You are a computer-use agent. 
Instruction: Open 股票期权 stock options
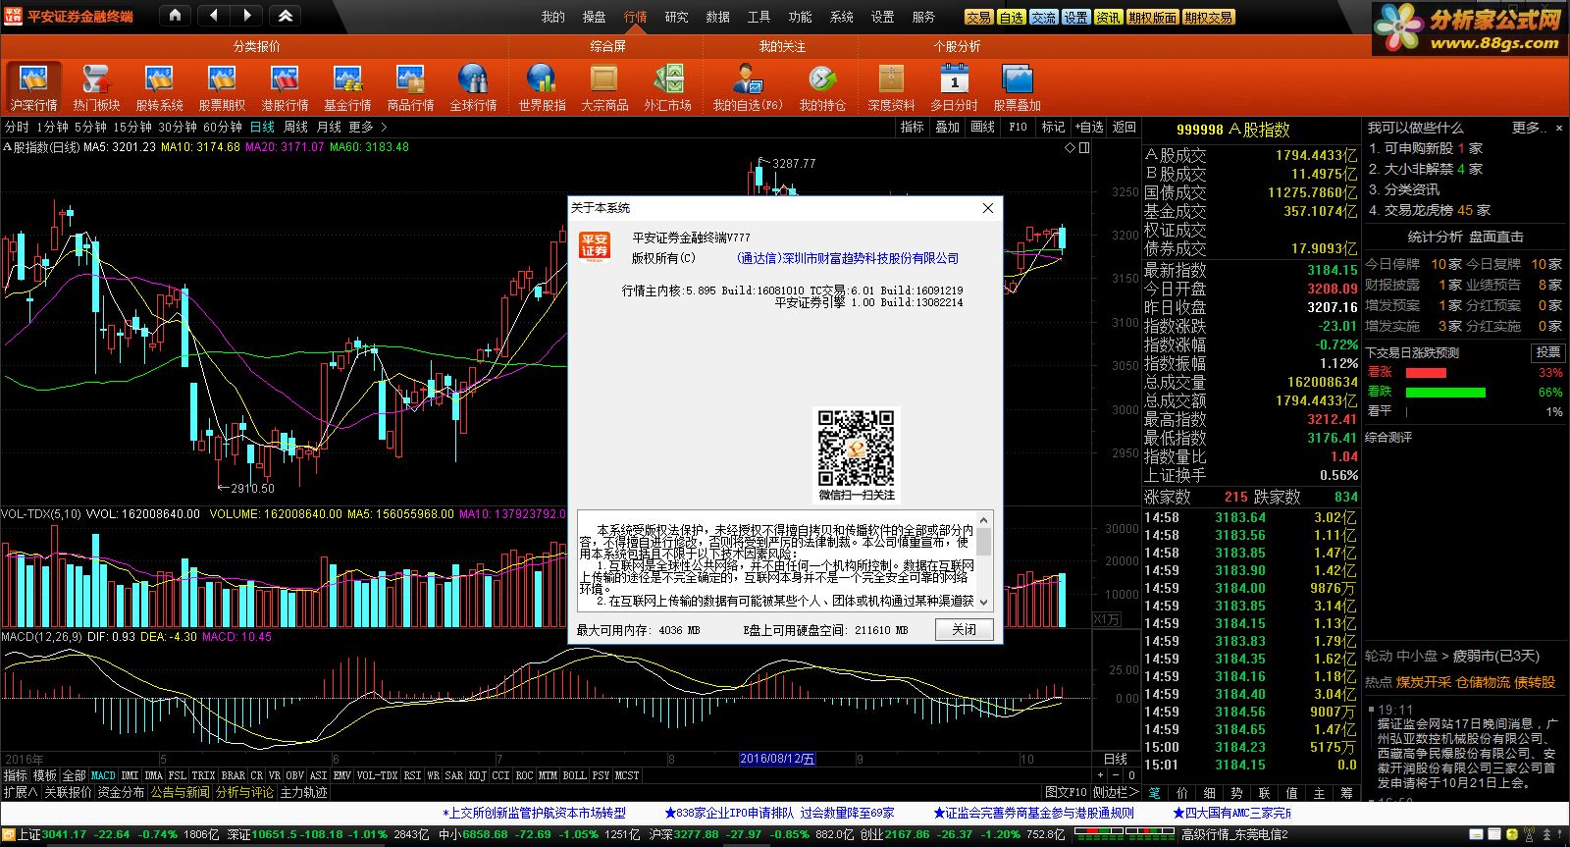click(x=222, y=87)
